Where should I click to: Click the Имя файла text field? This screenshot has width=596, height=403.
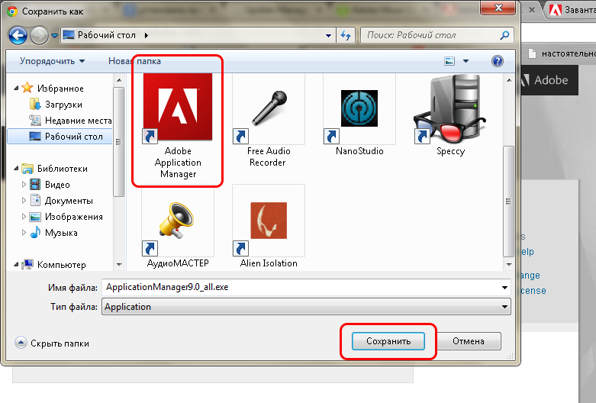coord(301,288)
